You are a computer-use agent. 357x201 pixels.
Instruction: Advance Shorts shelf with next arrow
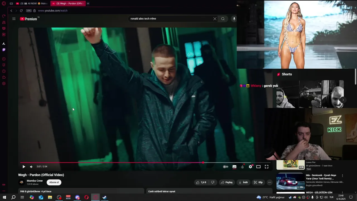pos(343,100)
